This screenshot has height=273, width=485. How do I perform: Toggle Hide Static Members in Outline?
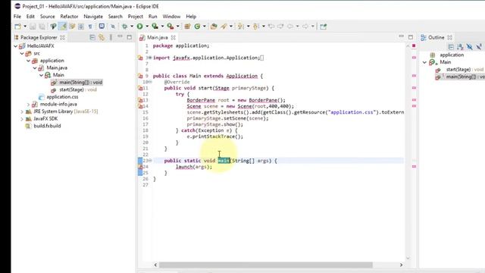click(479, 47)
